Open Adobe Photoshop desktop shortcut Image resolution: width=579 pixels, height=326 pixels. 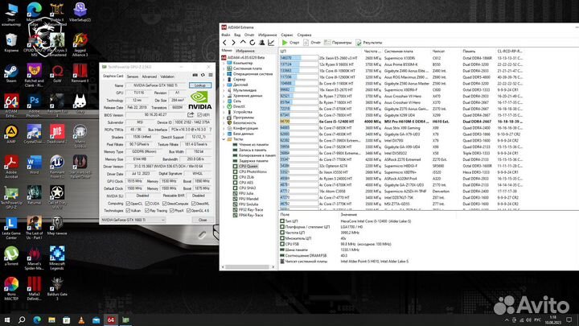click(34, 105)
